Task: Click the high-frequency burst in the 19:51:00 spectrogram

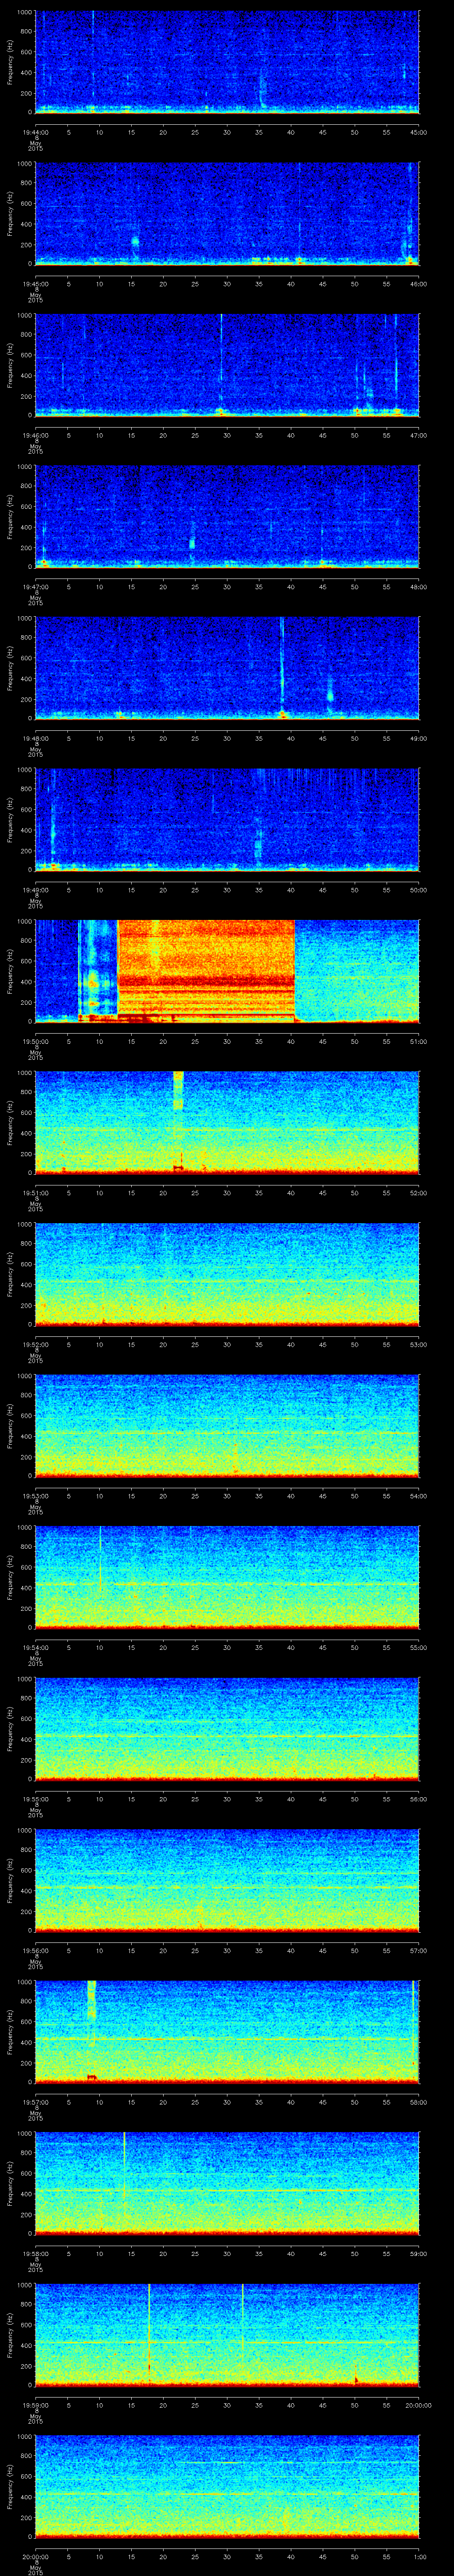Action: click(179, 1091)
